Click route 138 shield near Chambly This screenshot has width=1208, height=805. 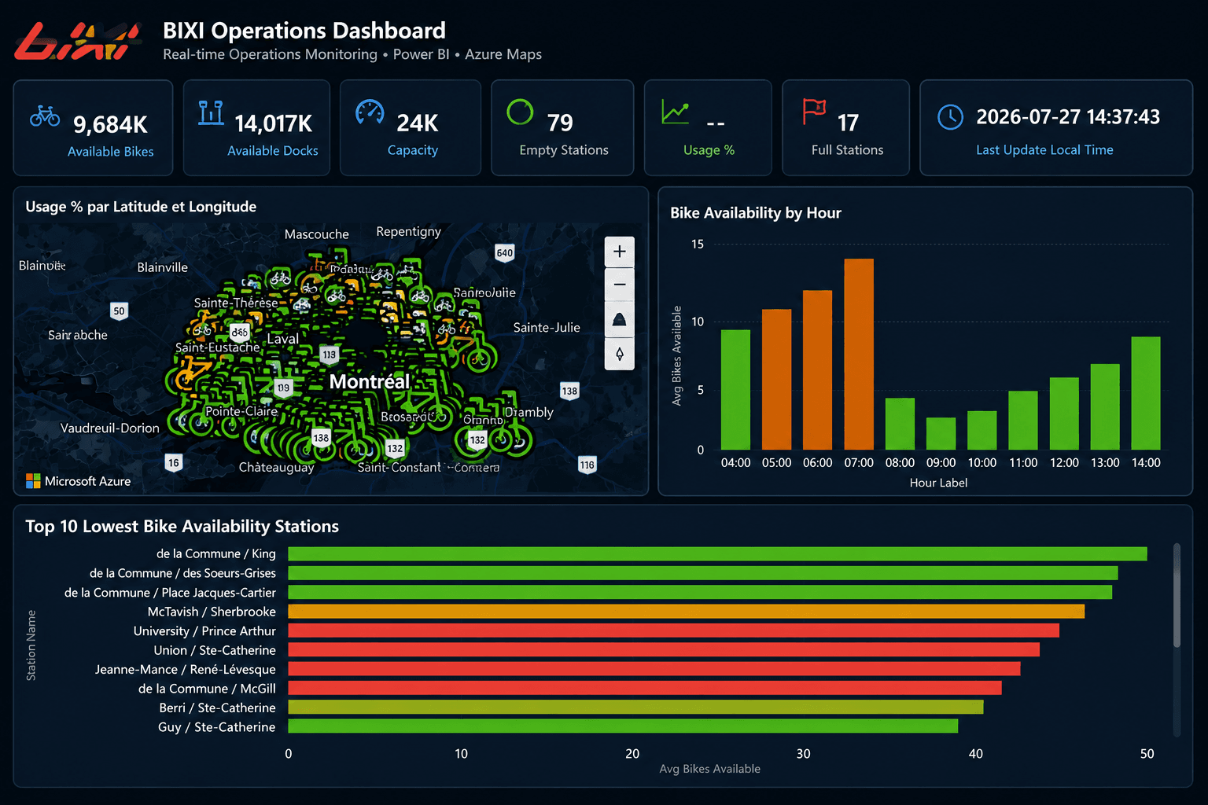click(x=569, y=391)
